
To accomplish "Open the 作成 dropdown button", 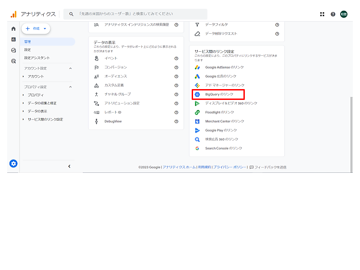I will pos(36,28).
